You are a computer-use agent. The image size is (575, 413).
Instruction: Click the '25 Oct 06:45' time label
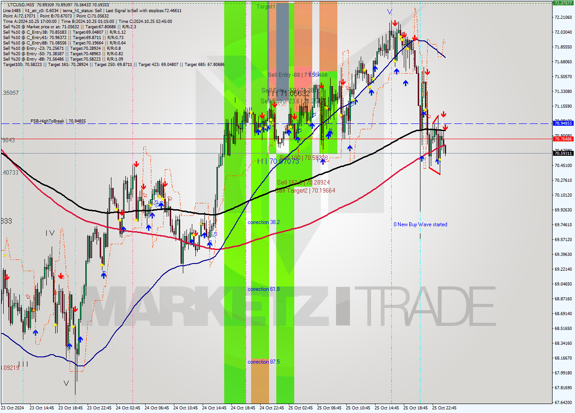tap(330, 408)
